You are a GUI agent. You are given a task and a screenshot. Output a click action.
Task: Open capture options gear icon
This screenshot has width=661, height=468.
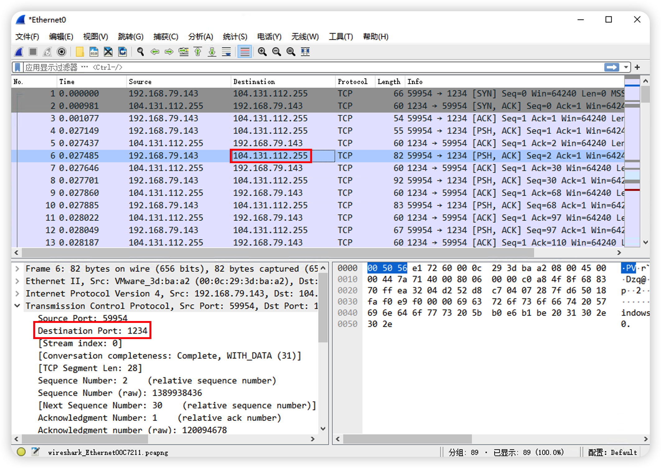pyautogui.click(x=62, y=52)
